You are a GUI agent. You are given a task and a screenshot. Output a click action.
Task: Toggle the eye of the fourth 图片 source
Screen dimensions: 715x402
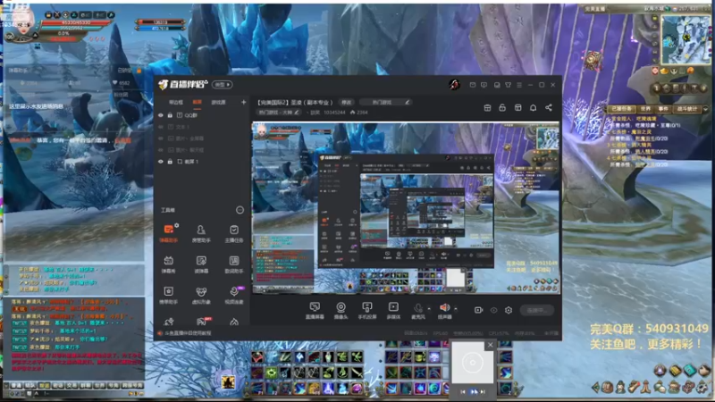click(161, 150)
